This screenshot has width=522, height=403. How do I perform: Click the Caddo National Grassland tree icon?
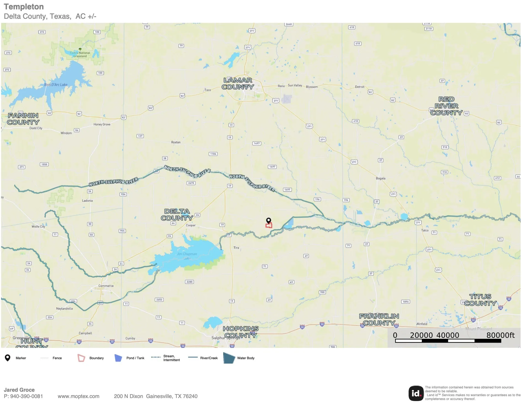tap(80, 49)
